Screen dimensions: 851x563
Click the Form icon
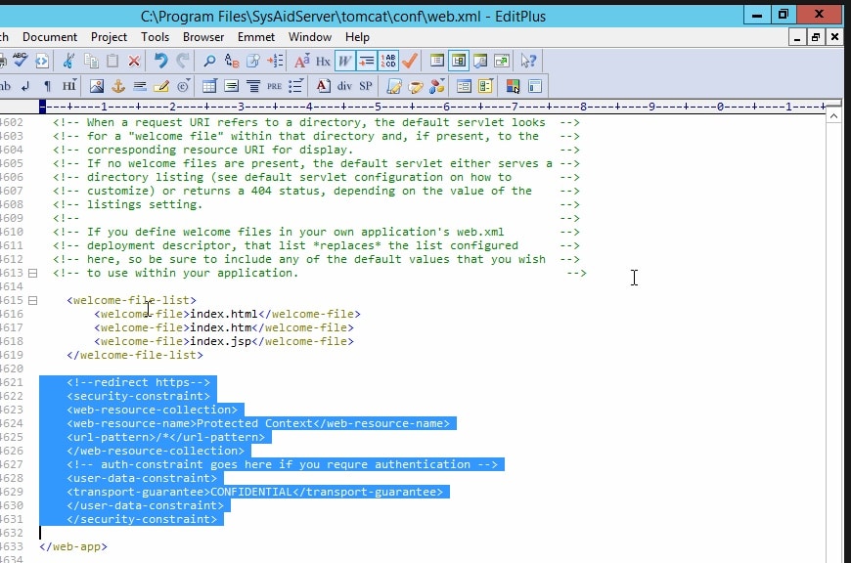tap(464, 86)
